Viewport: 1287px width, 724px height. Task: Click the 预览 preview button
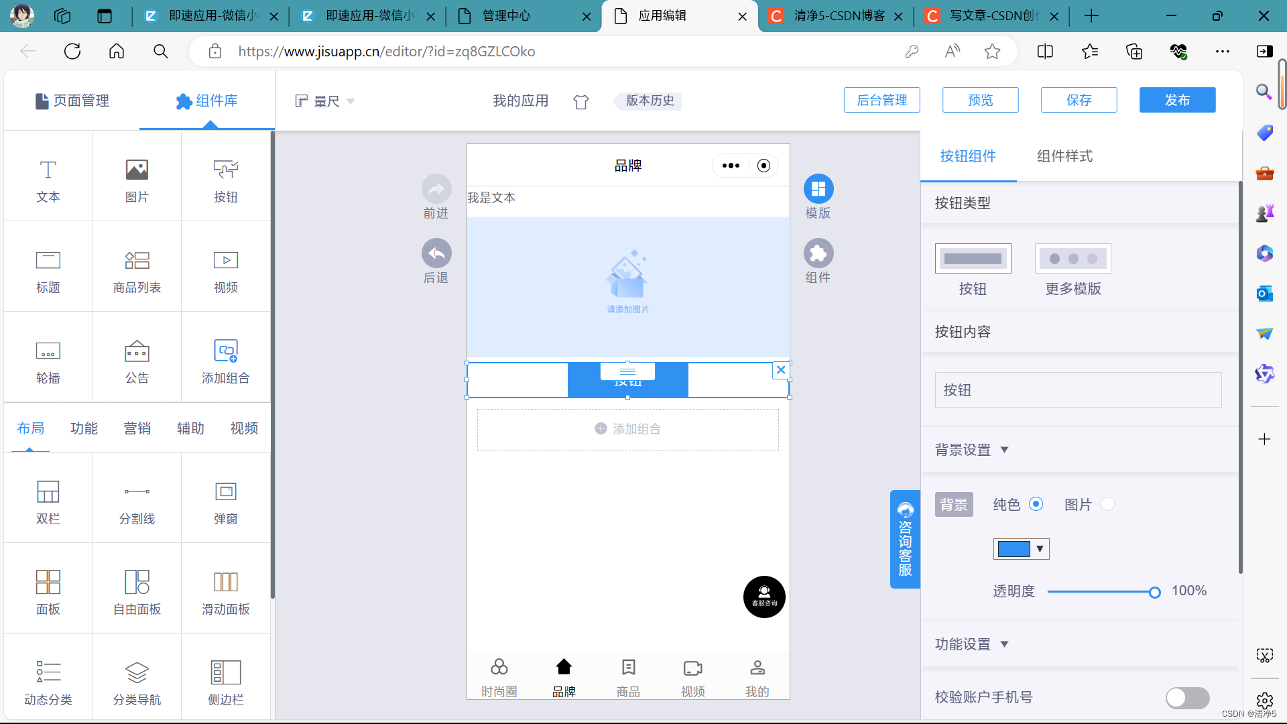(980, 100)
